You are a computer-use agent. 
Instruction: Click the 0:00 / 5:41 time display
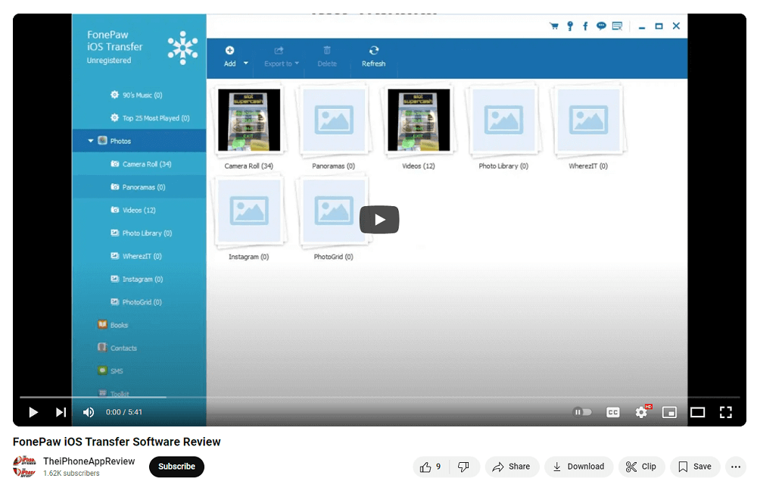(124, 412)
